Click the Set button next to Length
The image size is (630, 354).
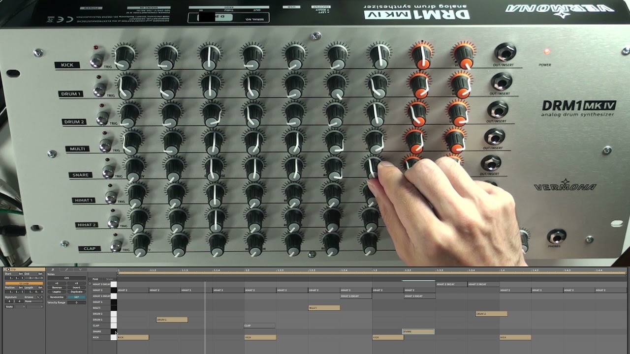coord(40,288)
